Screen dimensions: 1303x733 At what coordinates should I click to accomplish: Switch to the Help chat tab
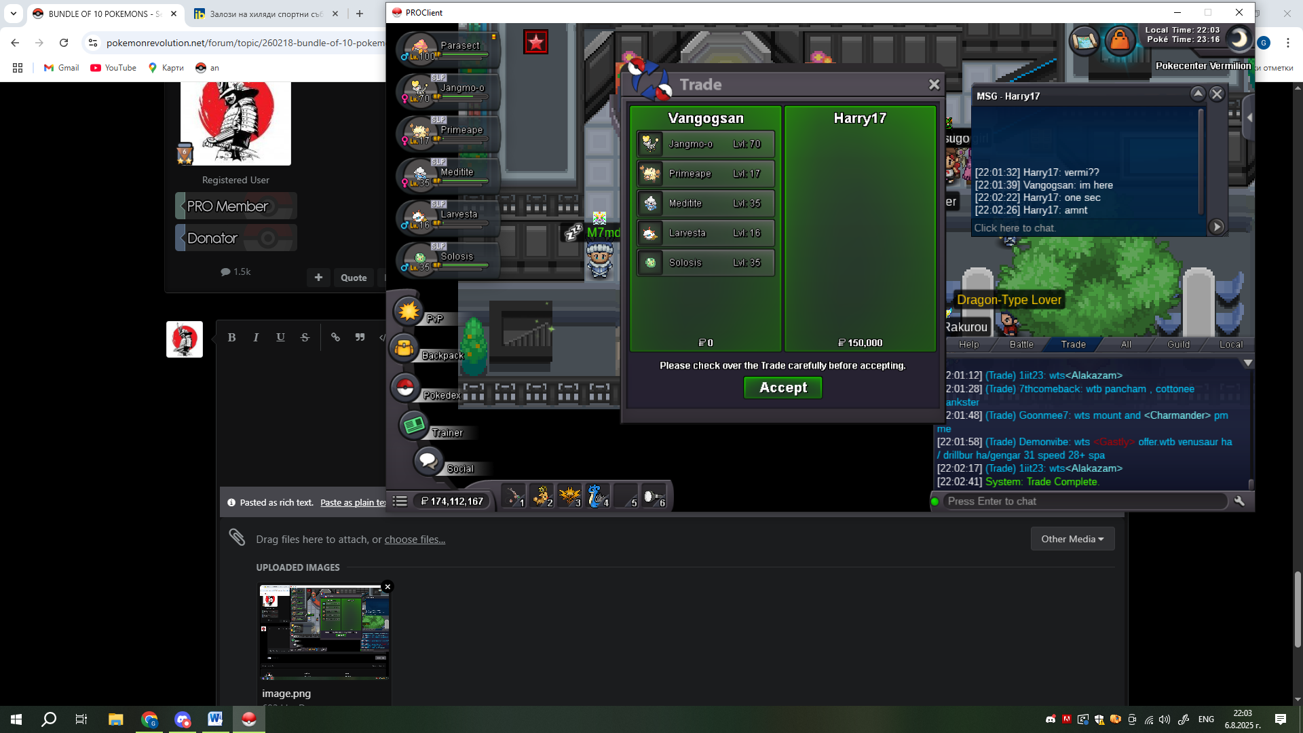click(968, 345)
